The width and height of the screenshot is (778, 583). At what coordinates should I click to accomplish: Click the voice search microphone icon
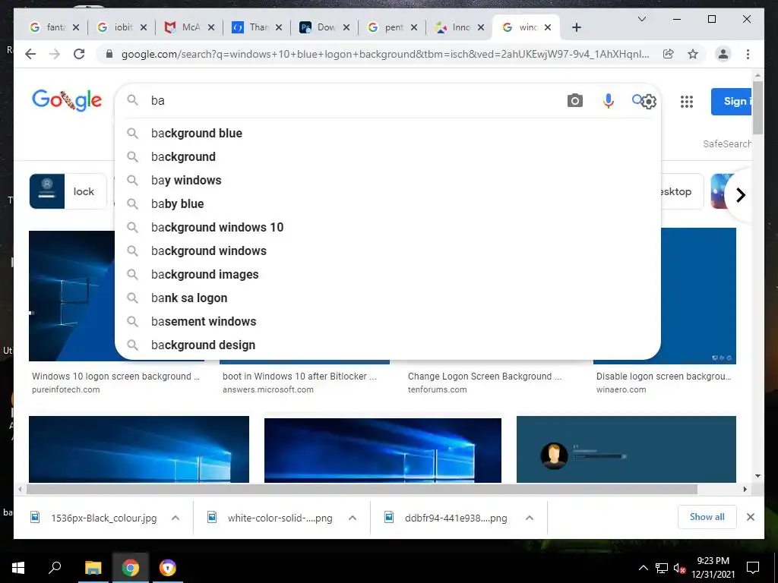click(x=609, y=101)
